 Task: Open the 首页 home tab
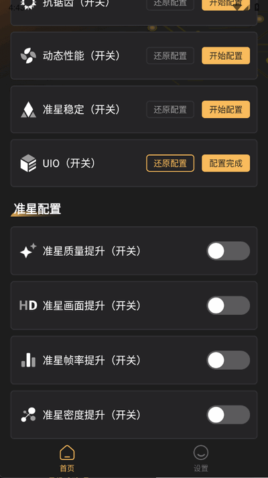(67, 459)
